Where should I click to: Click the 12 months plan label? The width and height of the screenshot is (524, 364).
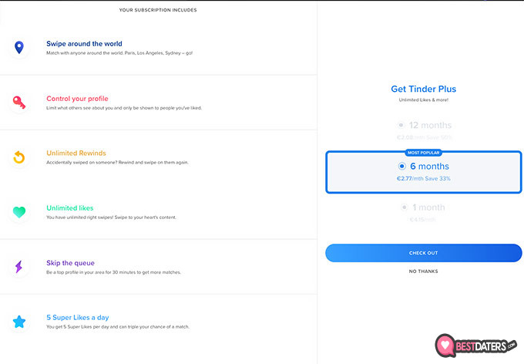coord(430,125)
